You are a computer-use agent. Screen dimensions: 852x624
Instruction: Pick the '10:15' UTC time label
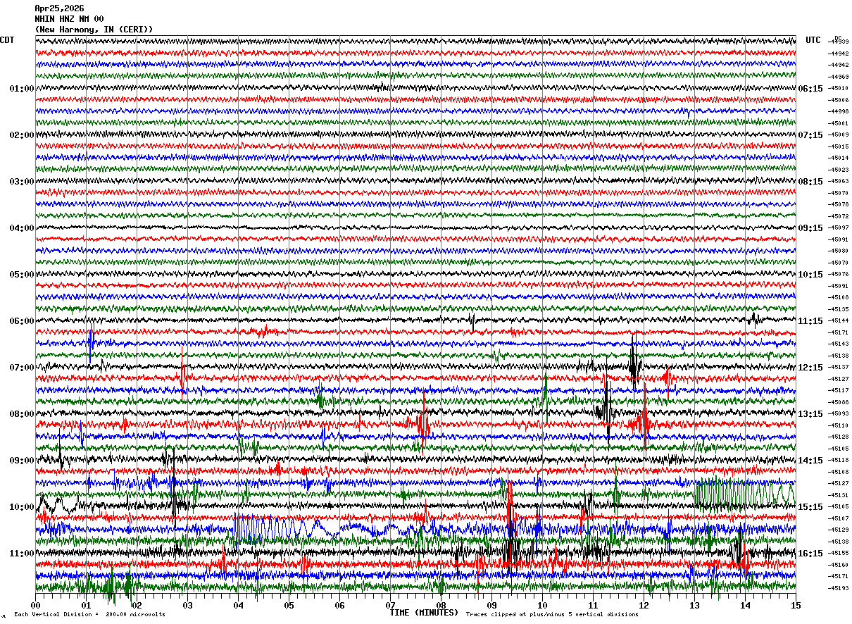pyautogui.click(x=810, y=275)
